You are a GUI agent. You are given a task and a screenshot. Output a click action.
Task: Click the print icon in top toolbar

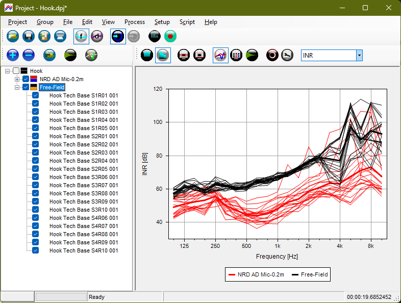60,36
